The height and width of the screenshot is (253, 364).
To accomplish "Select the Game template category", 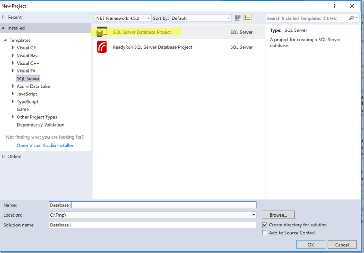I will coord(23,109).
